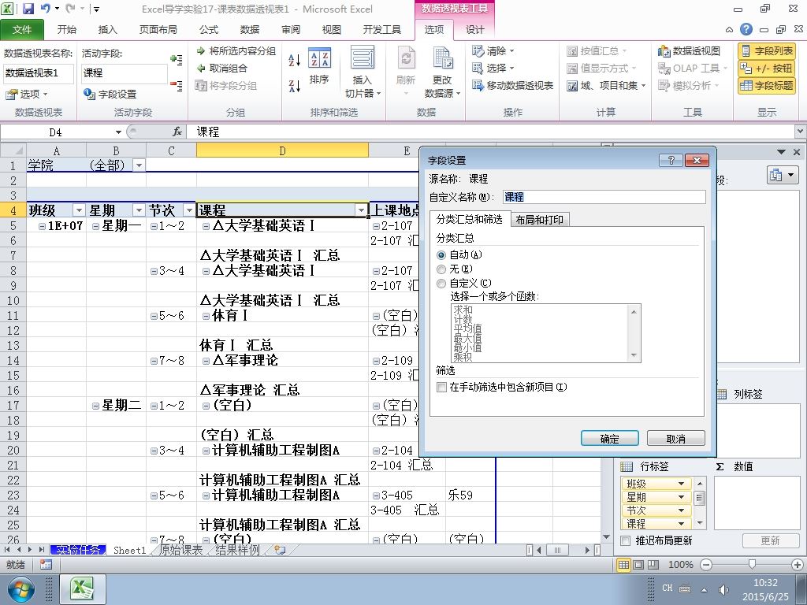Click the 取消 button in dialog
807x605 pixels.
pyautogui.click(x=675, y=438)
